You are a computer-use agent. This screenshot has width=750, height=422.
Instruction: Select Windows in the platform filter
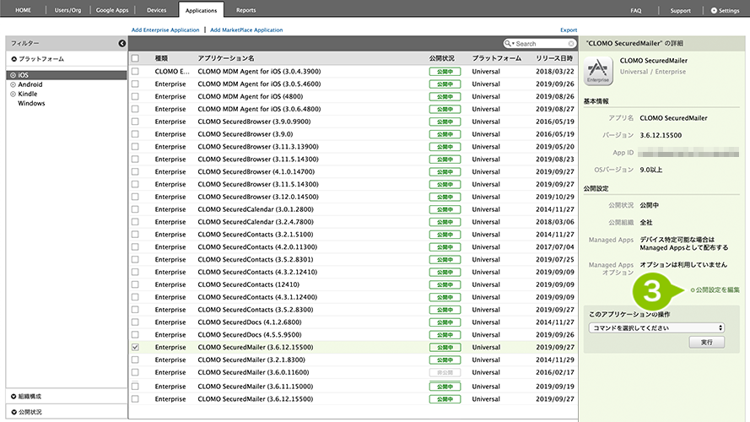31,103
